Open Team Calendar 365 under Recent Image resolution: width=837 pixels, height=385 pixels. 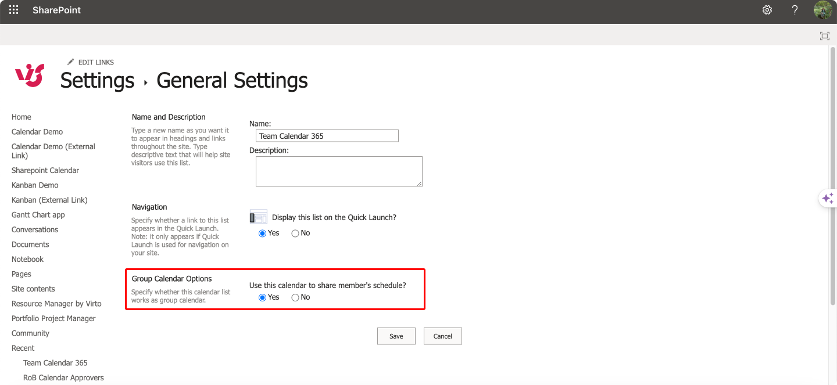click(55, 363)
